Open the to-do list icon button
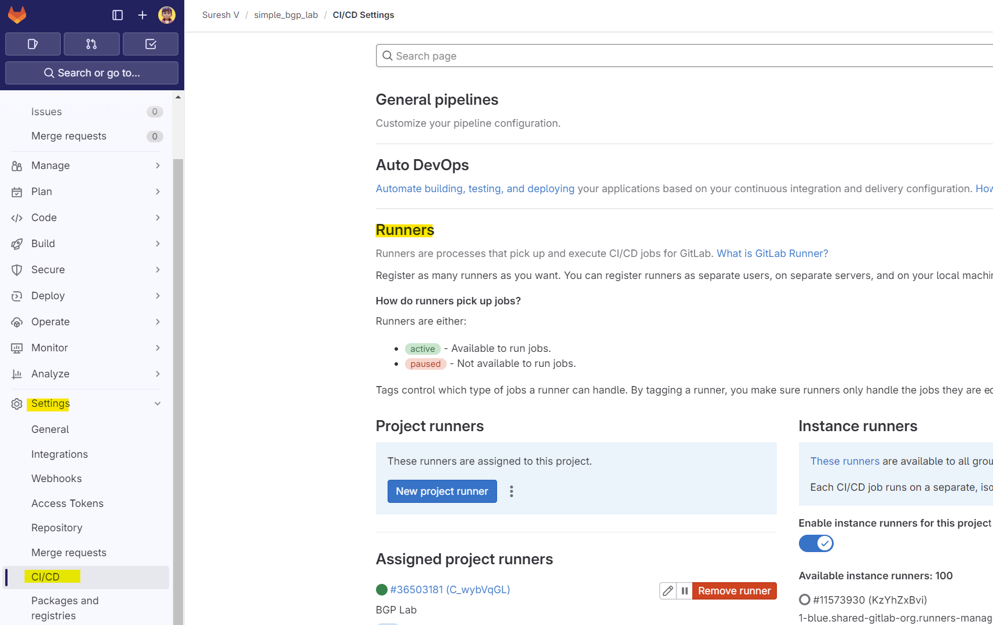Viewport: 993px width, 625px height. point(151,44)
